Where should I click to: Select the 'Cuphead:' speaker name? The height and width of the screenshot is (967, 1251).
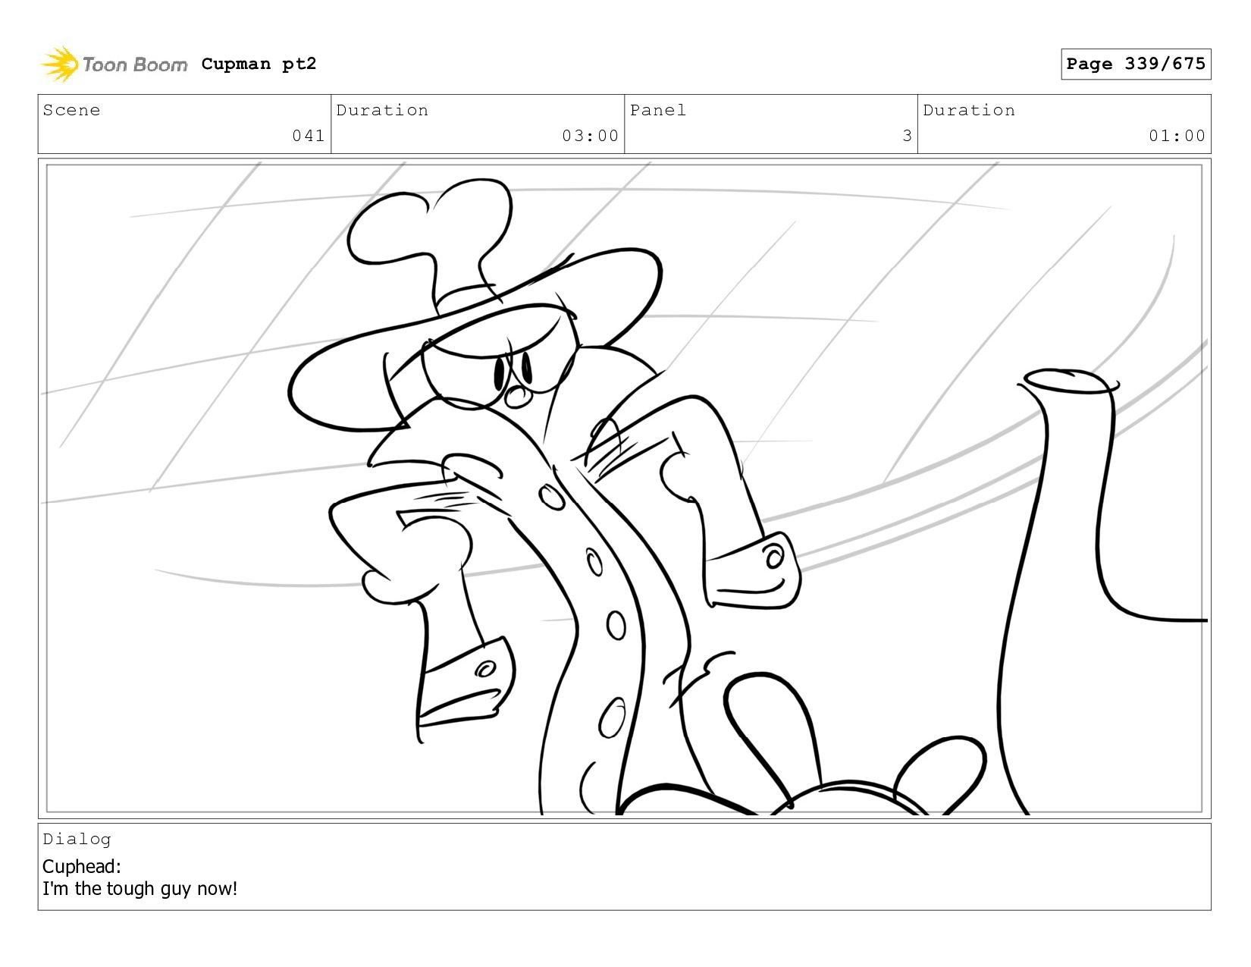tap(82, 866)
